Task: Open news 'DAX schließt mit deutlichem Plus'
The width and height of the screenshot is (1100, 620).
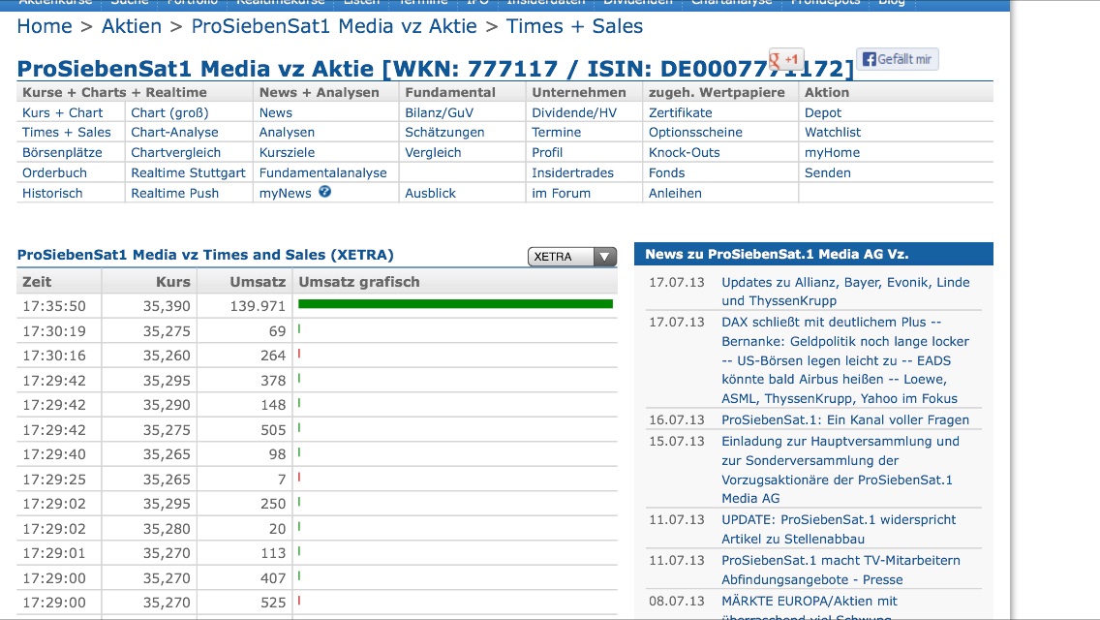Action: [845, 360]
